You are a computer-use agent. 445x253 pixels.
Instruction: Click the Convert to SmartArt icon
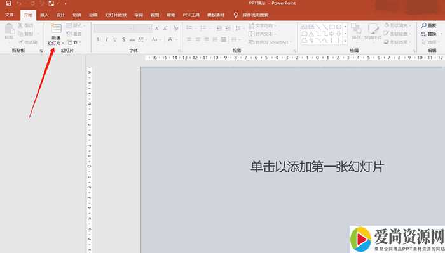point(252,42)
